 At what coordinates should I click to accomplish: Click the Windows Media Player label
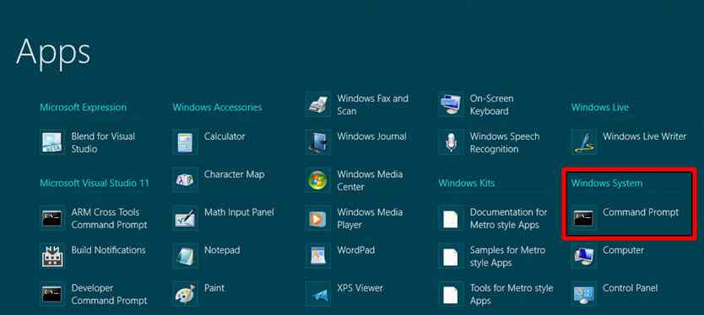pyautogui.click(x=370, y=218)
